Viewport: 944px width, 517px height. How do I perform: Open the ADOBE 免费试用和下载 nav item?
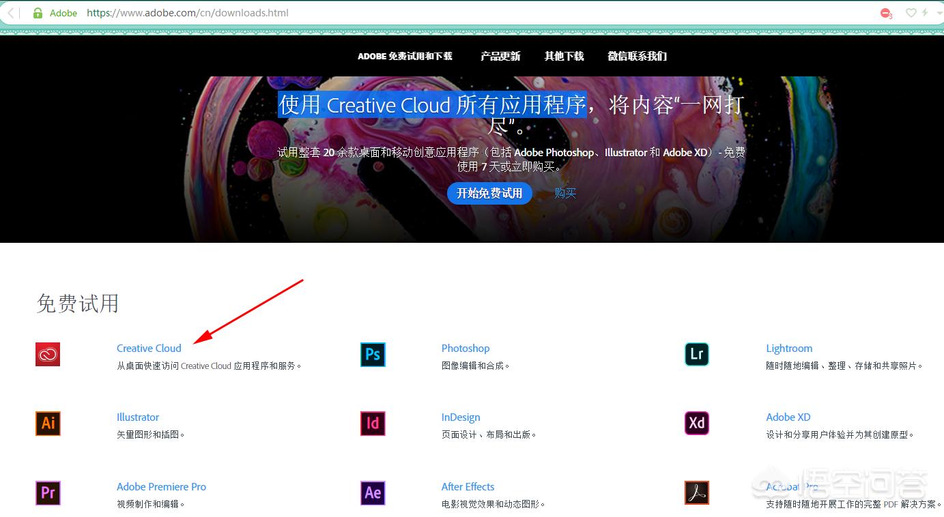[x=405, y=56]
